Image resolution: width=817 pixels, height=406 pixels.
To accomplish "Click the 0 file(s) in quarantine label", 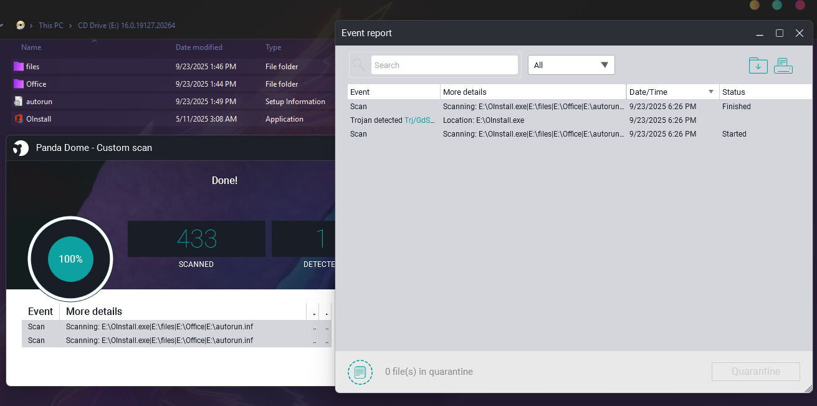I will click(429, 372).
